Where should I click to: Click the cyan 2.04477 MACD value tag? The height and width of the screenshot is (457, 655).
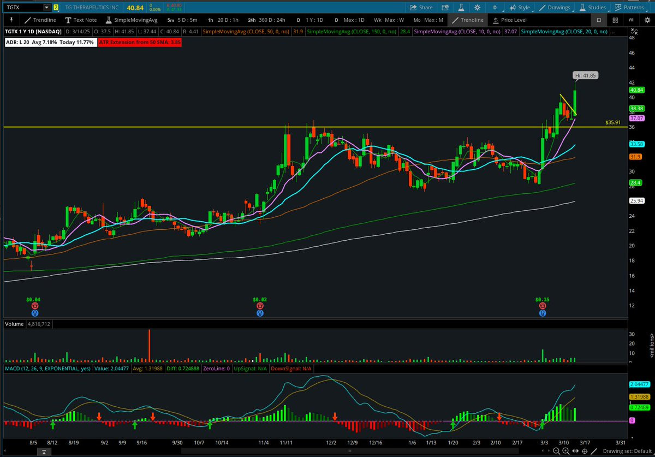click(x=639, y=384)
